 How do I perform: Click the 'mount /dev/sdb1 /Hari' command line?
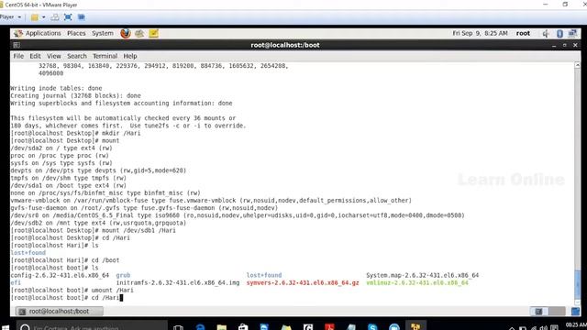[93, 230]
